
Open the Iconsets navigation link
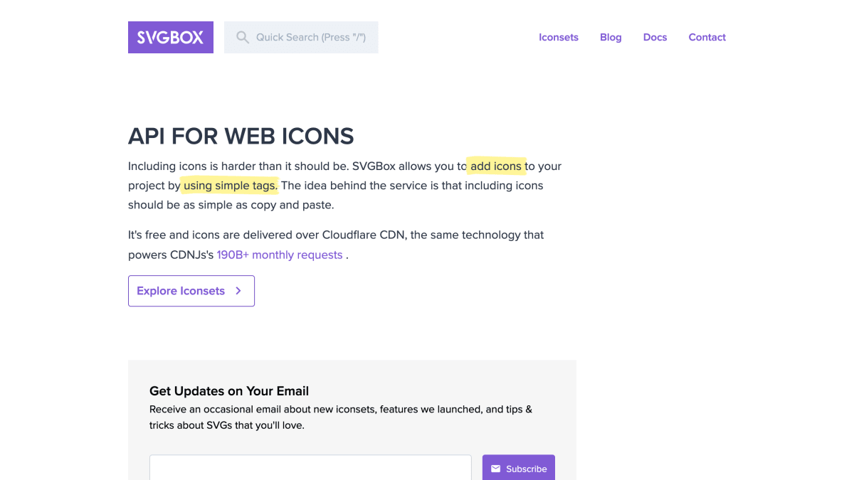559,37
